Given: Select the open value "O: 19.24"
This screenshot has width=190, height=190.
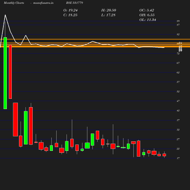Looking at the screenshot, I should point(70,10).
